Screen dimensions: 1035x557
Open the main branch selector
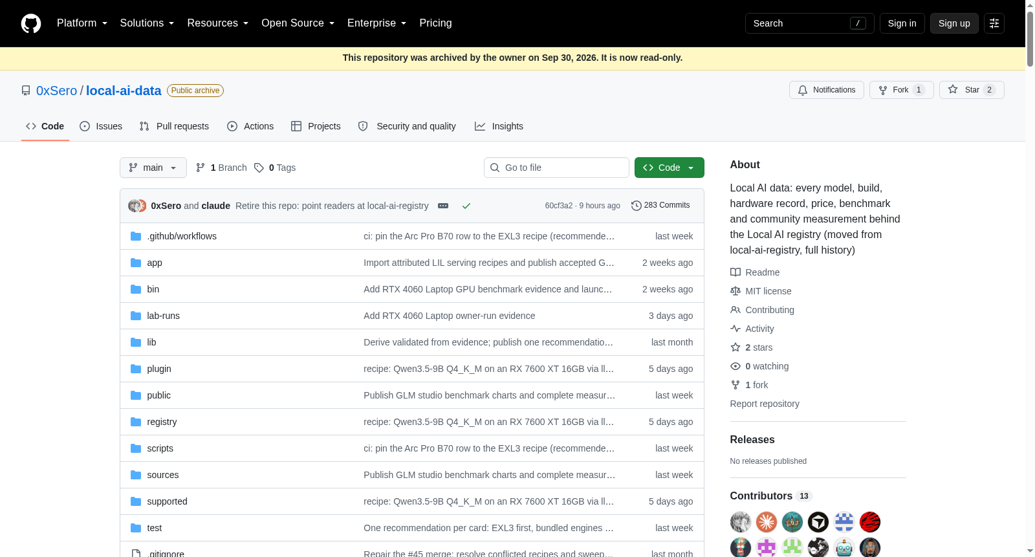[x=153, y=168]
